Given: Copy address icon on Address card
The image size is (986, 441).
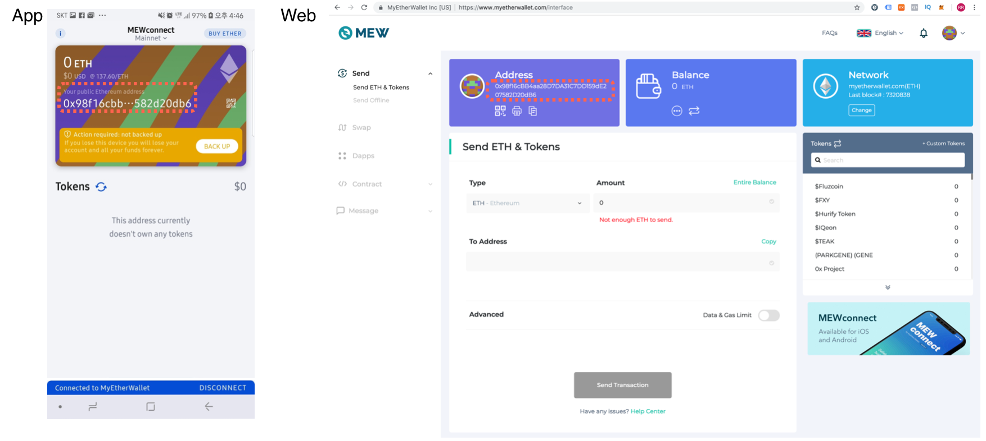Looking at the screenshot, I should (x=532, y=111).
